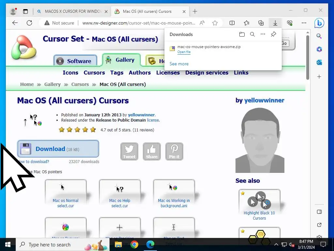334x251 pixels.
Task: Toggle Downloads toolbar icon
Action: tap(275, 23)
